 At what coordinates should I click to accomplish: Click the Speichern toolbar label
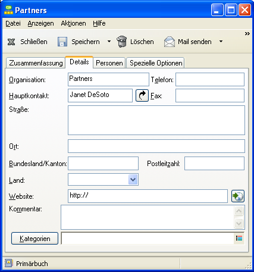(x=86, y=42)
